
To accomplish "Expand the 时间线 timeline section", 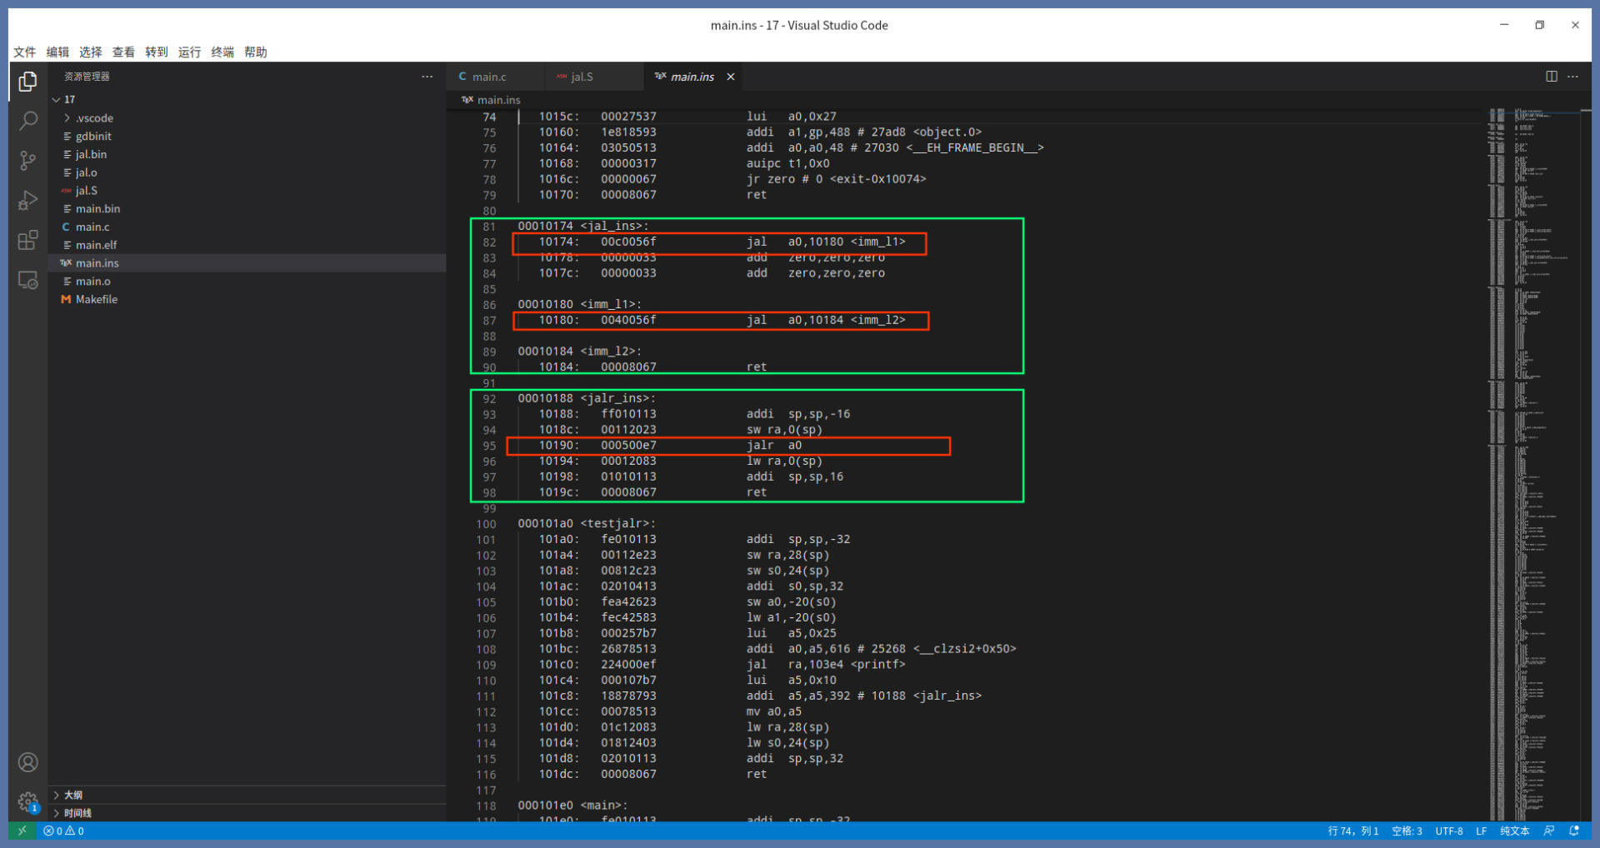I will click(77, 813).
